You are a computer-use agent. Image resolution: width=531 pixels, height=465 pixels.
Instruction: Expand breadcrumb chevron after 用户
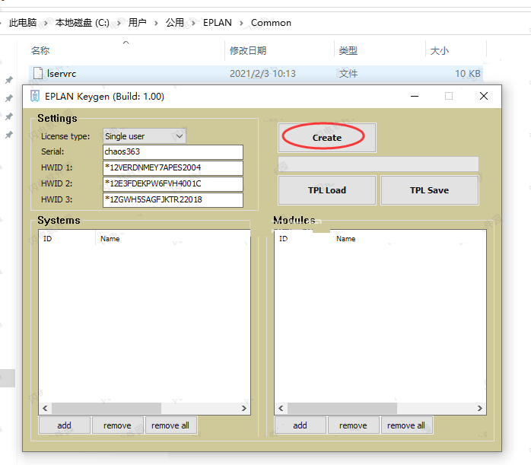click(156, 23)
